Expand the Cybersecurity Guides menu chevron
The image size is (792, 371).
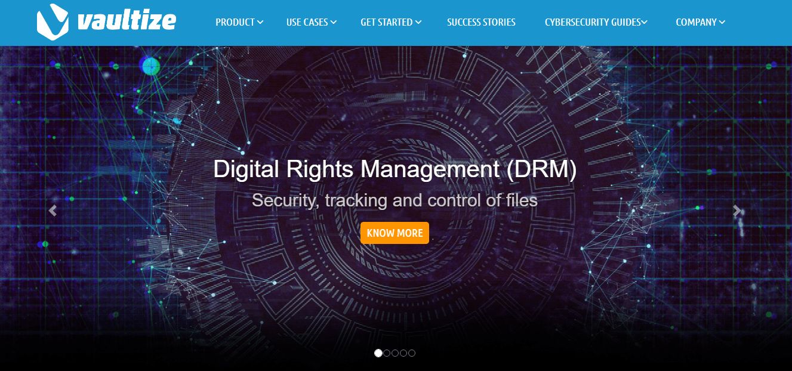point(645,22)
